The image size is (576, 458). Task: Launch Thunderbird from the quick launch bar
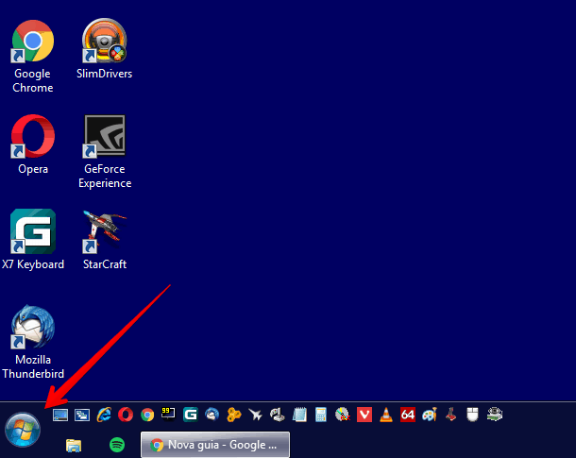(x=212, y=415)
